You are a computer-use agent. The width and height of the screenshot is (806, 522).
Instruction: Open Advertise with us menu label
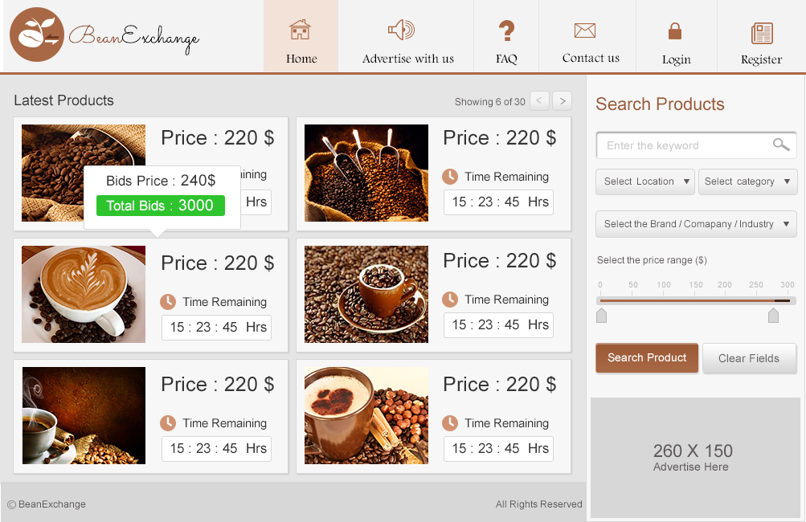click(x=408, y=59)
